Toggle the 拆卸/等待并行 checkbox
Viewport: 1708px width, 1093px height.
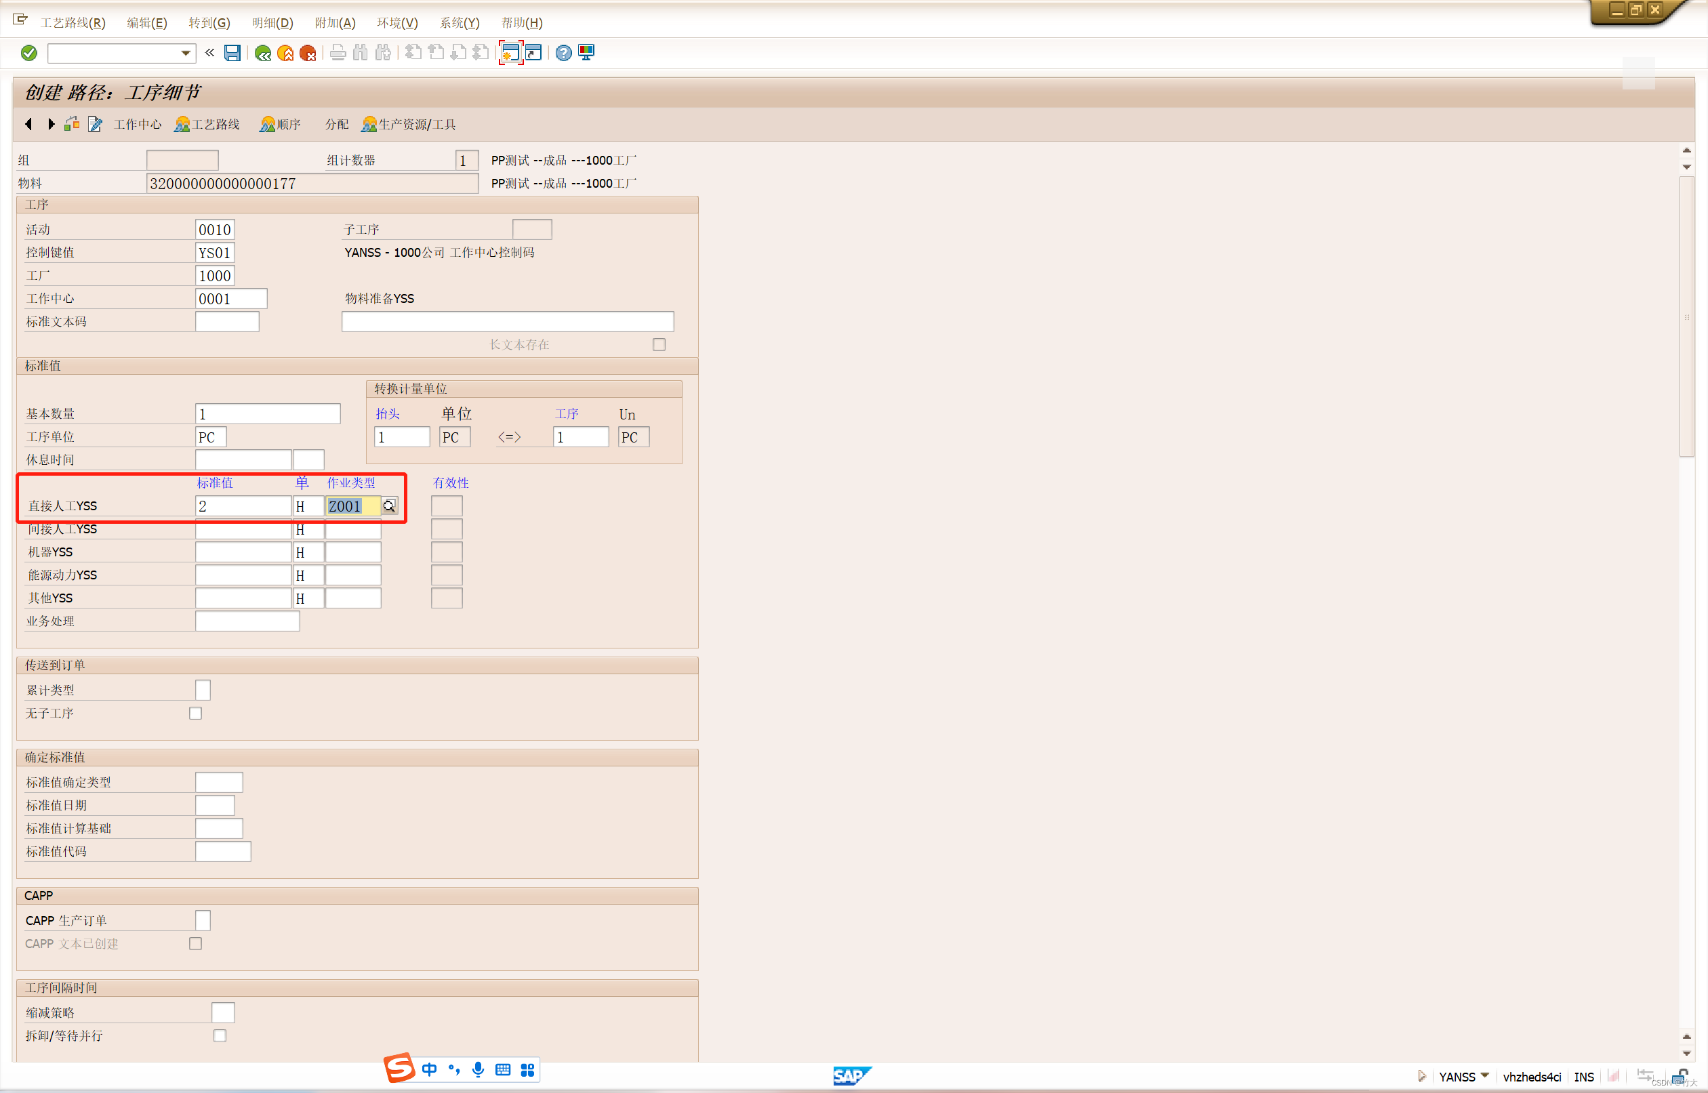click(220, 1036)
